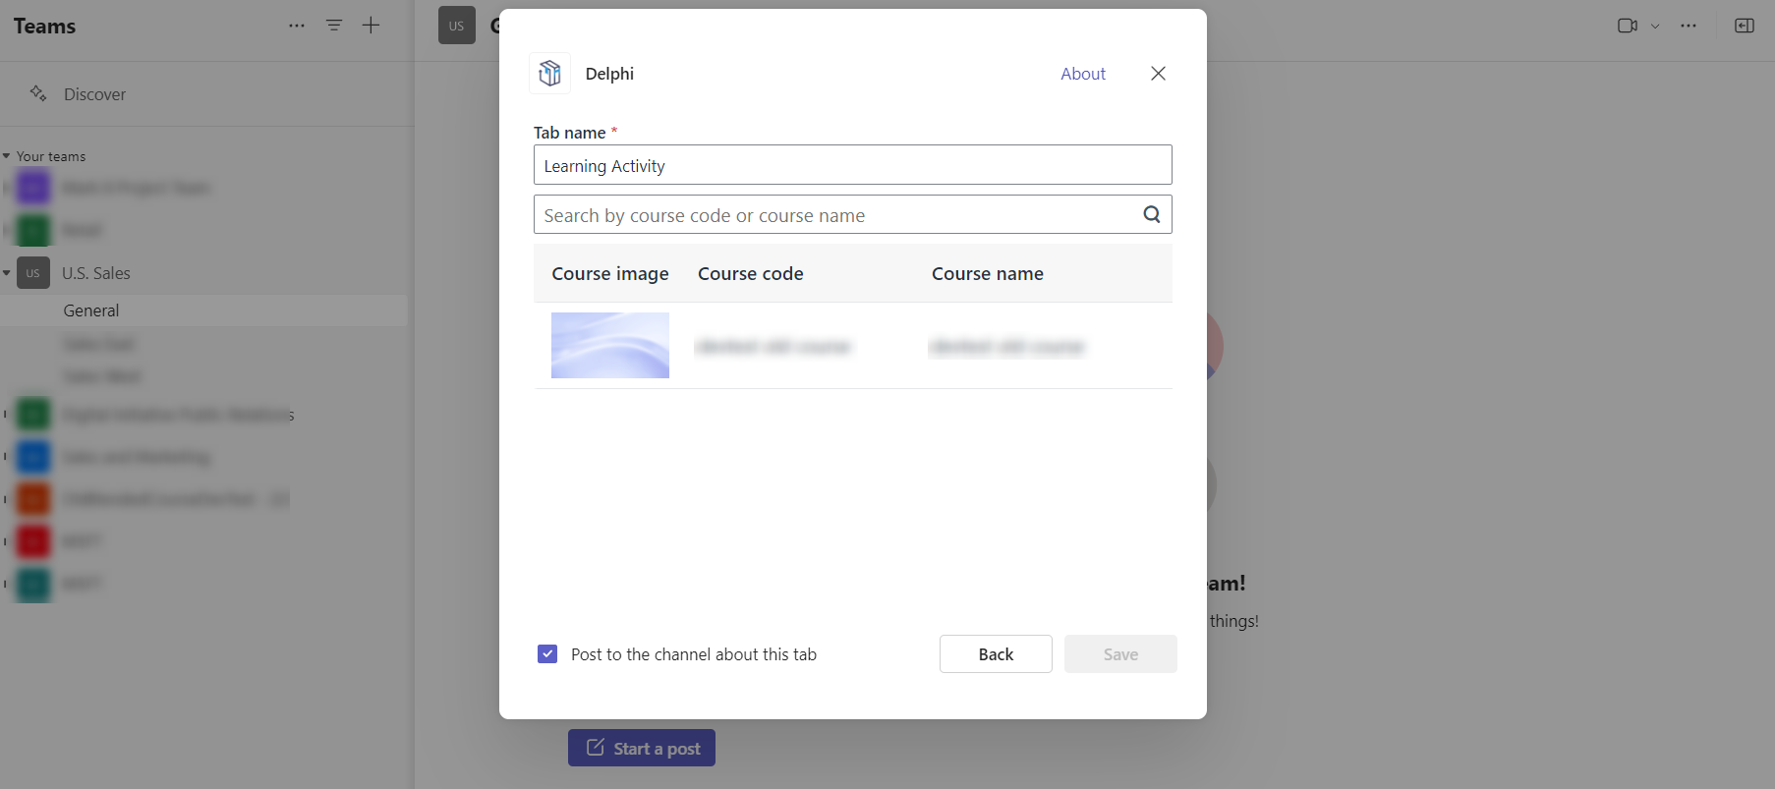
Task: Click the Delphi app logo icon
Action: (549, 74)
